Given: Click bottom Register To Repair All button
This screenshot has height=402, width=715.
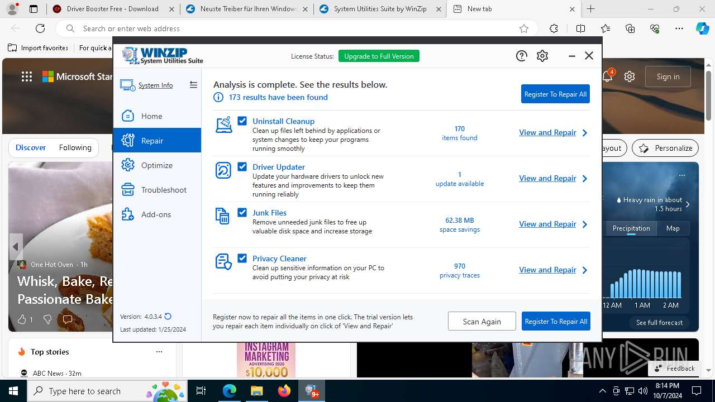Looking at the screenshot, I should [556, 321].
